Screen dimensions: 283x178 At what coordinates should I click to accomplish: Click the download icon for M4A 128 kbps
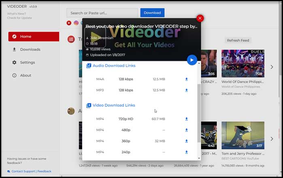pyautogui.click(x=187, y=79)
